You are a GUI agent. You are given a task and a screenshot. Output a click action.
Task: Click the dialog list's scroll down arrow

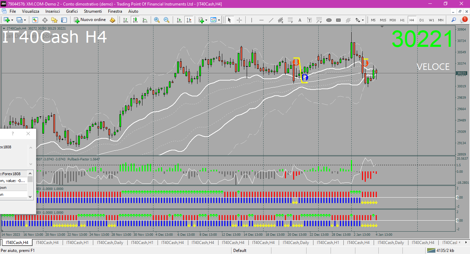pos(30,197)
